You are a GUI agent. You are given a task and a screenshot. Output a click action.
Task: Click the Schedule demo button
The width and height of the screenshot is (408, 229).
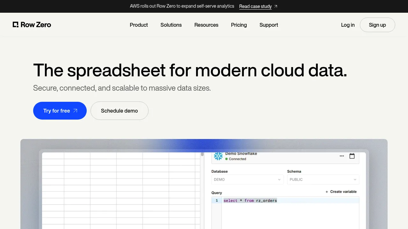coord(120,111)
